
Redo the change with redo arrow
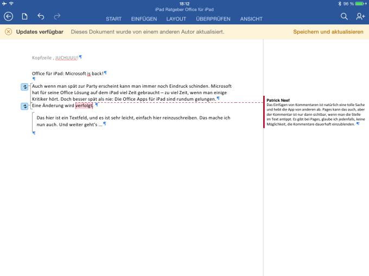tap(57, 16)
